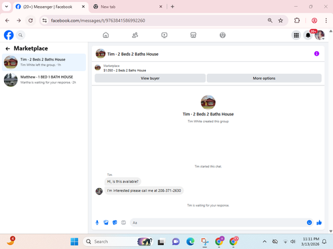The image size is (333, 249).
Task: Choose a sticker icon in composer
Action: click(x=115, y=222)
